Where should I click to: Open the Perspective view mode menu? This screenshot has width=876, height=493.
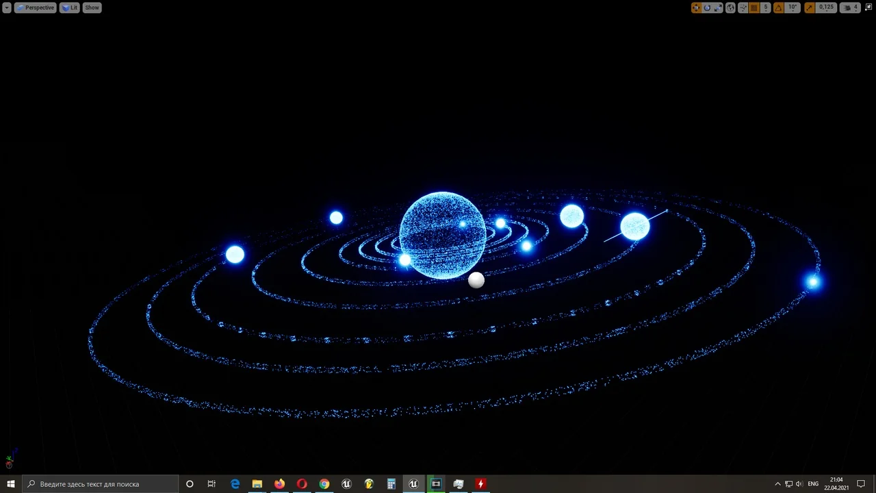(x=35, y=8)
